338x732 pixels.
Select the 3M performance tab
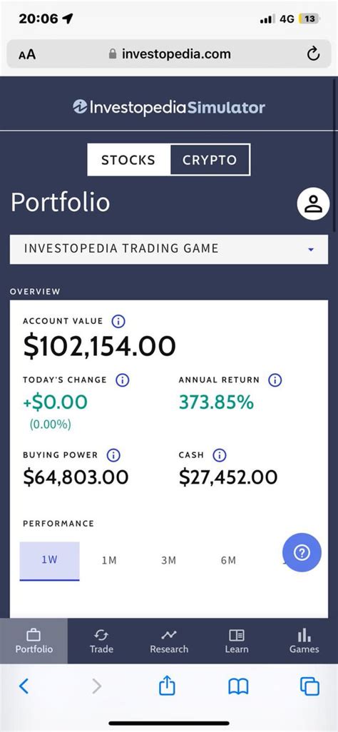168,560
